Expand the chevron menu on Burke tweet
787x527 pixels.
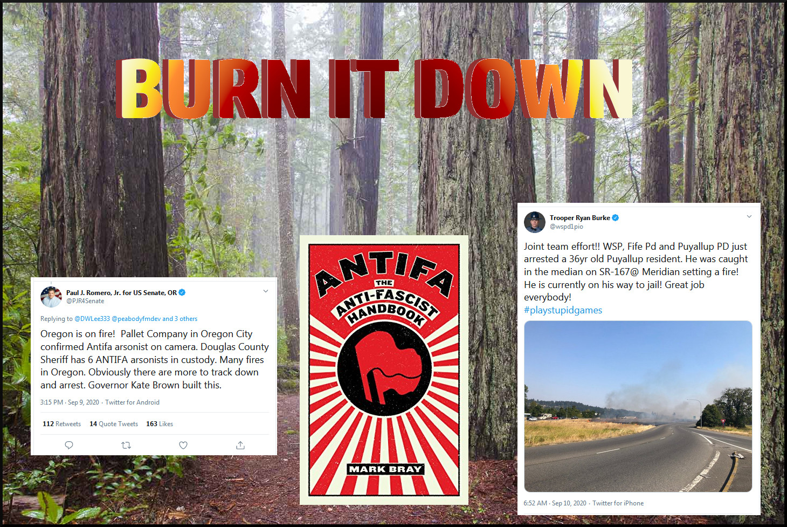(749, 216)
